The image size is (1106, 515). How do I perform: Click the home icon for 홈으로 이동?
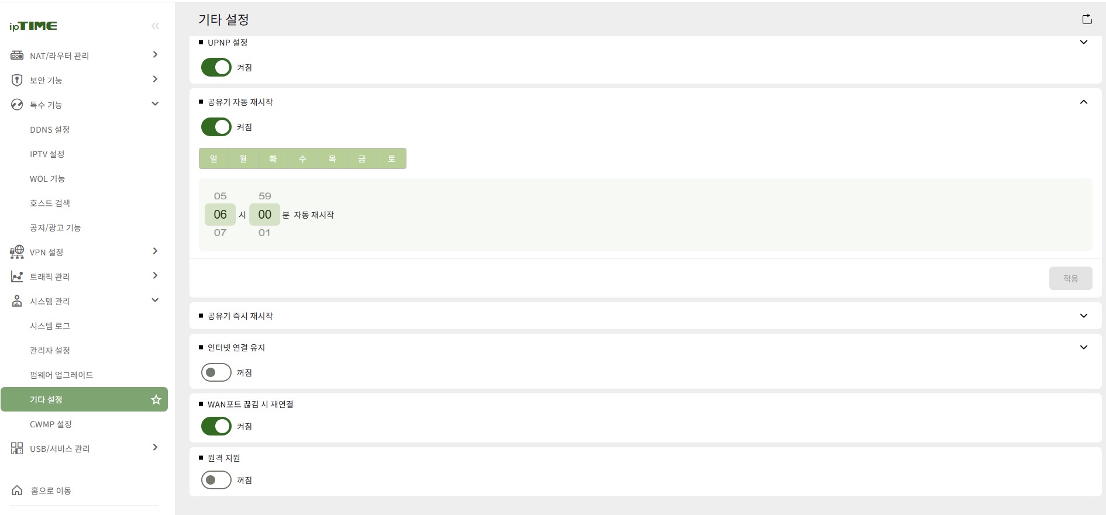[x=17, y=490]
